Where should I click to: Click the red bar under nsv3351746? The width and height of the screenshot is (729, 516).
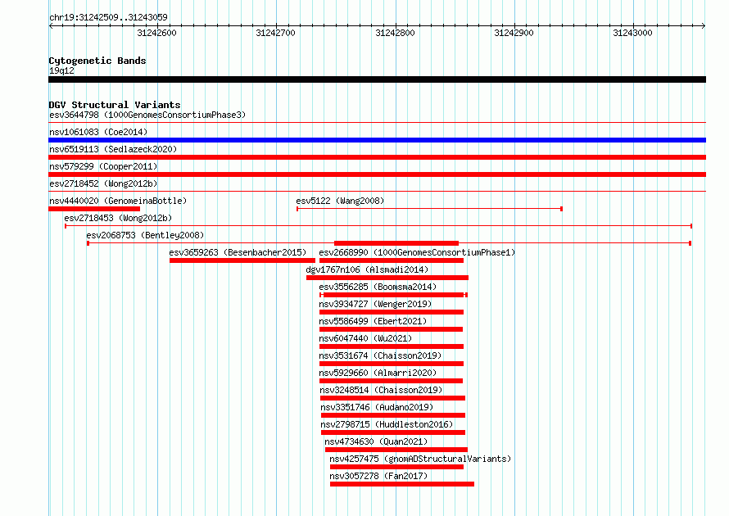[x=393, y=415]
